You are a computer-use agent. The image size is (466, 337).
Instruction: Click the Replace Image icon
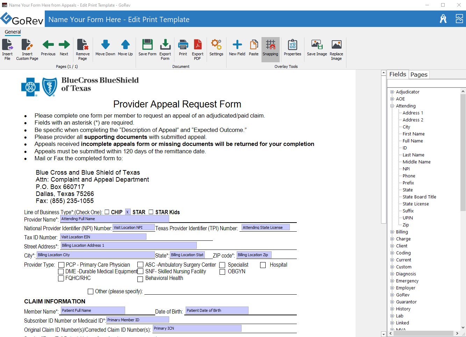[336, 49]
